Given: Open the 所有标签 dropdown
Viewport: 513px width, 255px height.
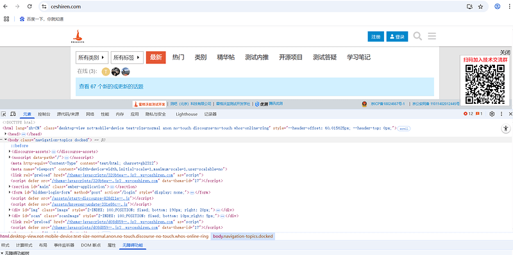Looking at the screenshot, I should point(127,58).
